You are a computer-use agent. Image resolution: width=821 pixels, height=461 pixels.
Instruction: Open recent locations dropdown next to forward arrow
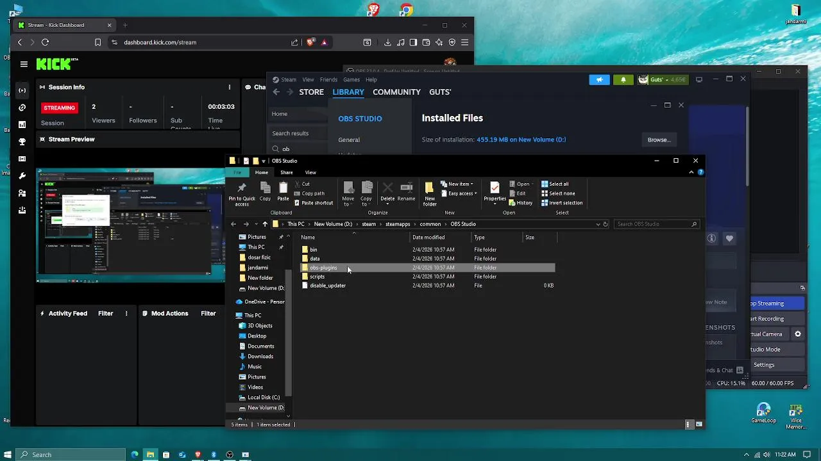pyautogui.click(x=256, y=224)
